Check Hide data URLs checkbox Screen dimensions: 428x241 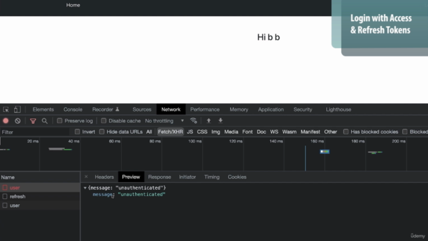(102, 132)
